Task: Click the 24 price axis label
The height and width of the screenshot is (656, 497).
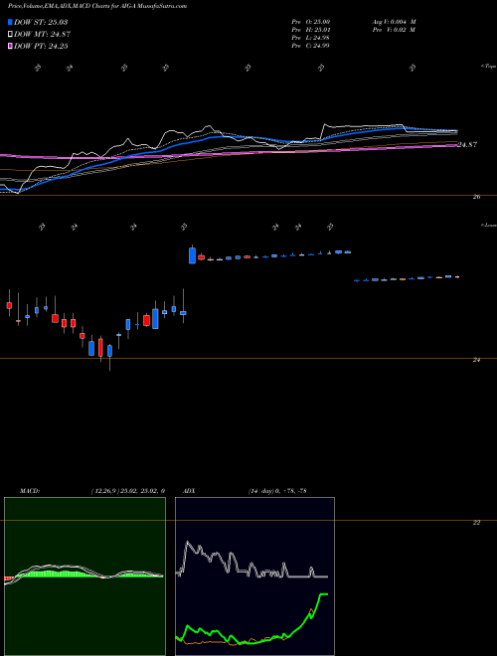Action: [476, 360]
